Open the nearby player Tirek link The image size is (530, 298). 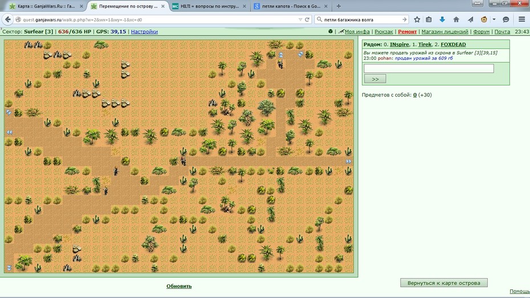(425, 44)
